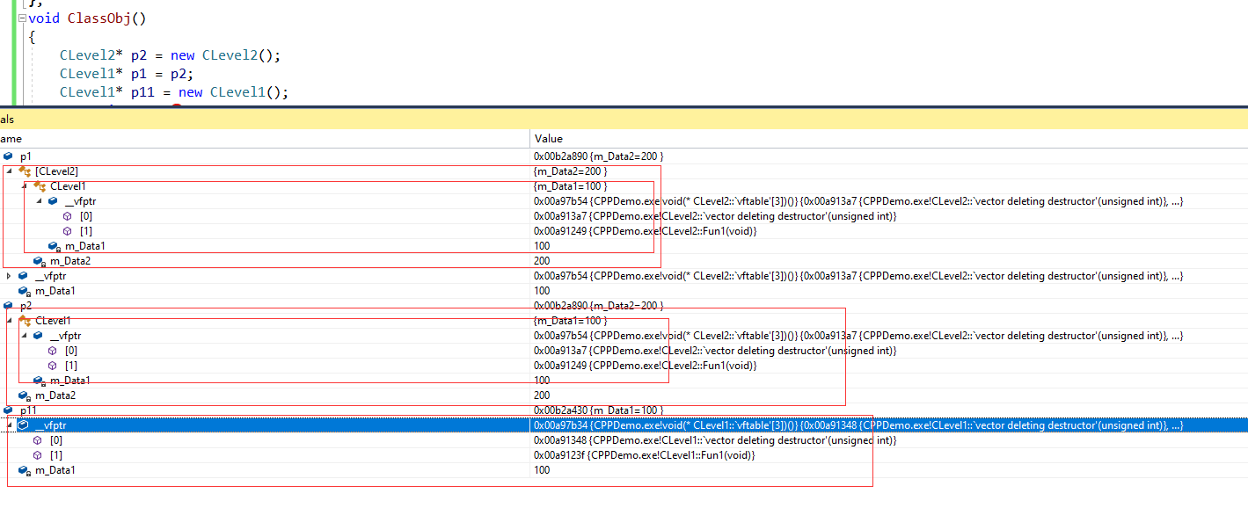Select the p1 row name
The height and width of the screenshot is (508, 1248).
pos(26,156)
